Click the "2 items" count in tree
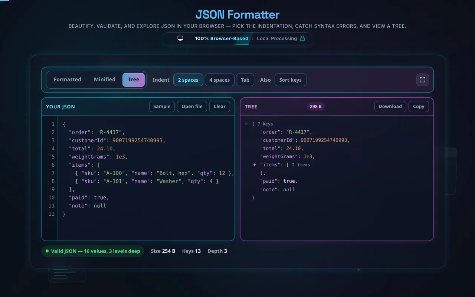475x297 pixels. point(301,165)
